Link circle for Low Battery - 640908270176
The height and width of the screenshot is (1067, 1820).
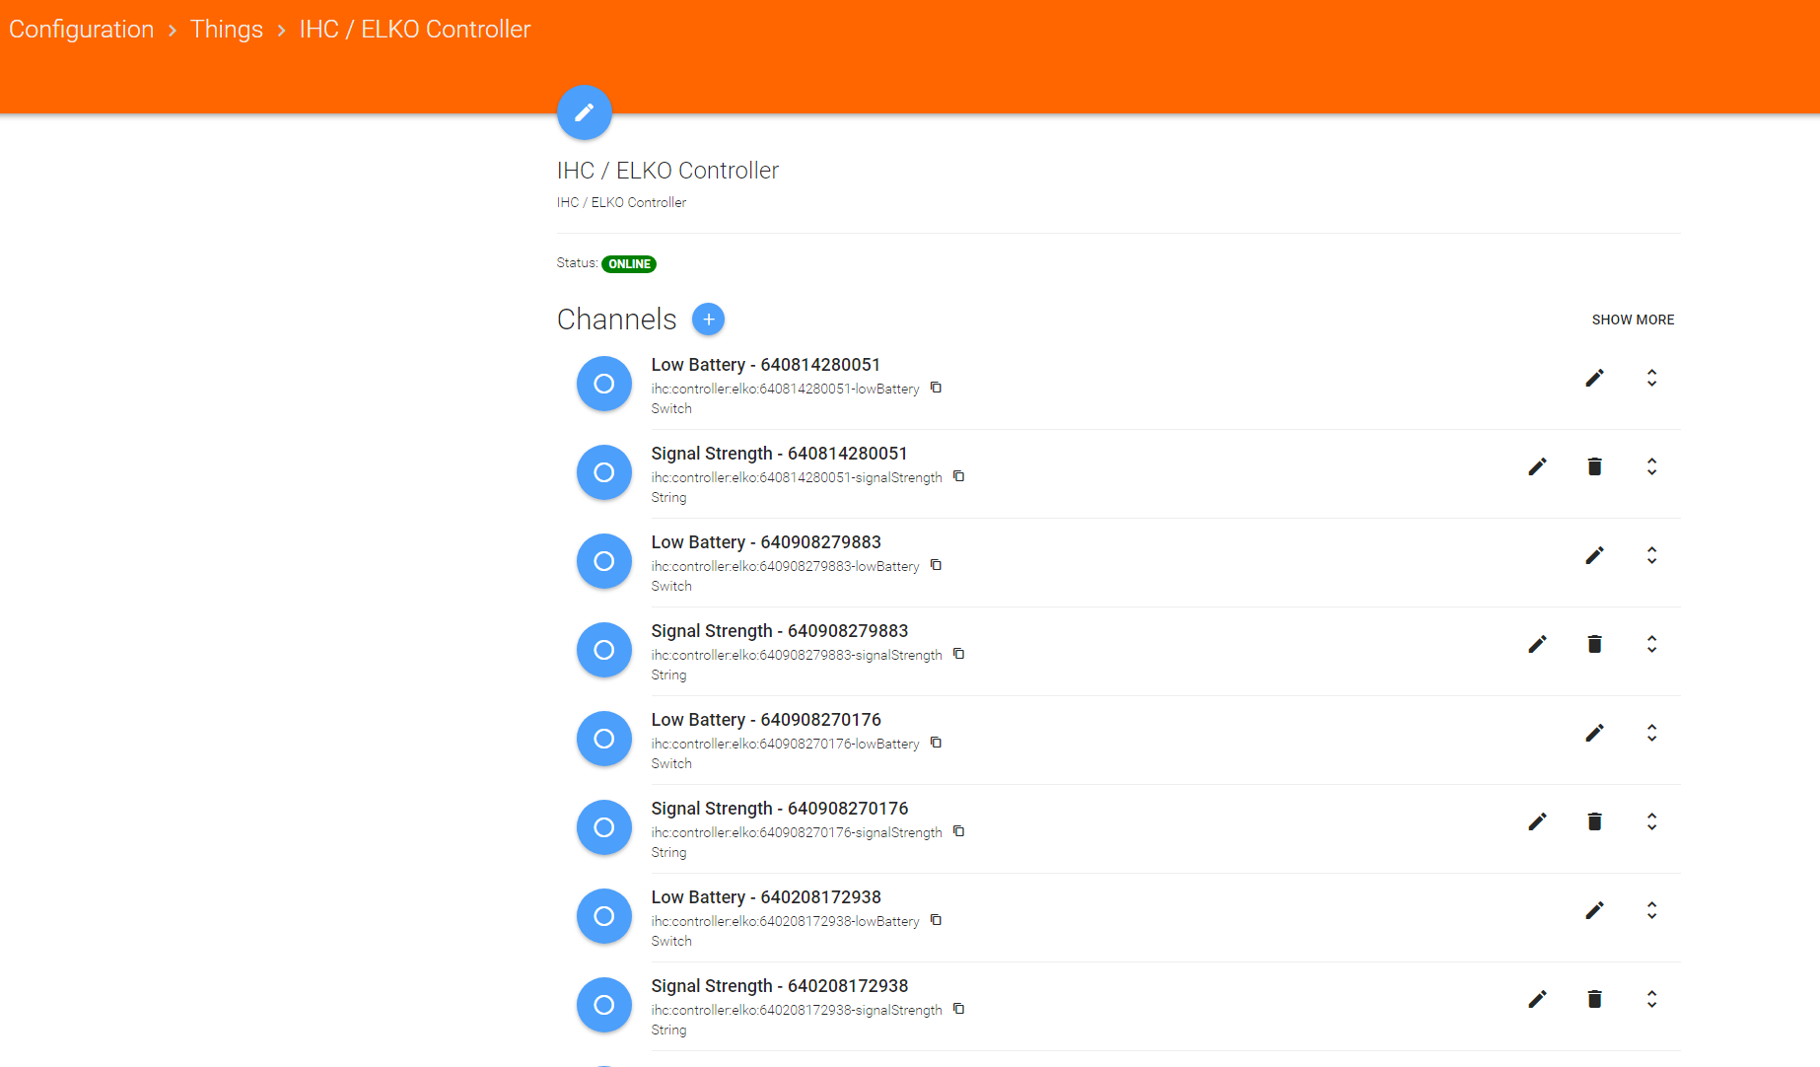click(604, 739)
